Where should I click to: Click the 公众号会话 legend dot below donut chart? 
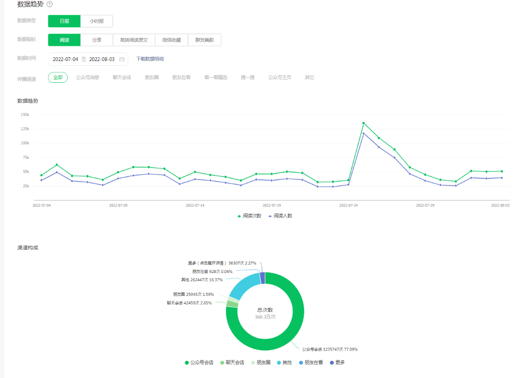pos(187,363)
